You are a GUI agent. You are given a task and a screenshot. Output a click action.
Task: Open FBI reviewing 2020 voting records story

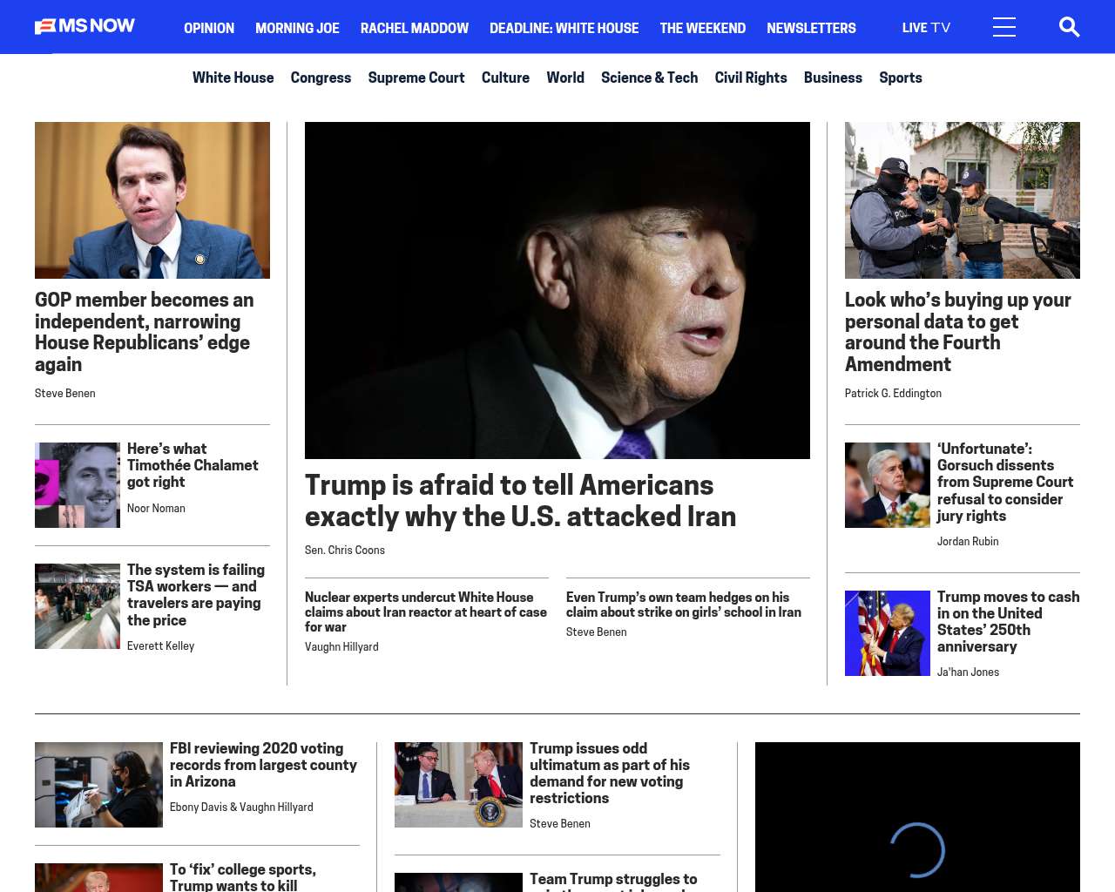[263, 765]
